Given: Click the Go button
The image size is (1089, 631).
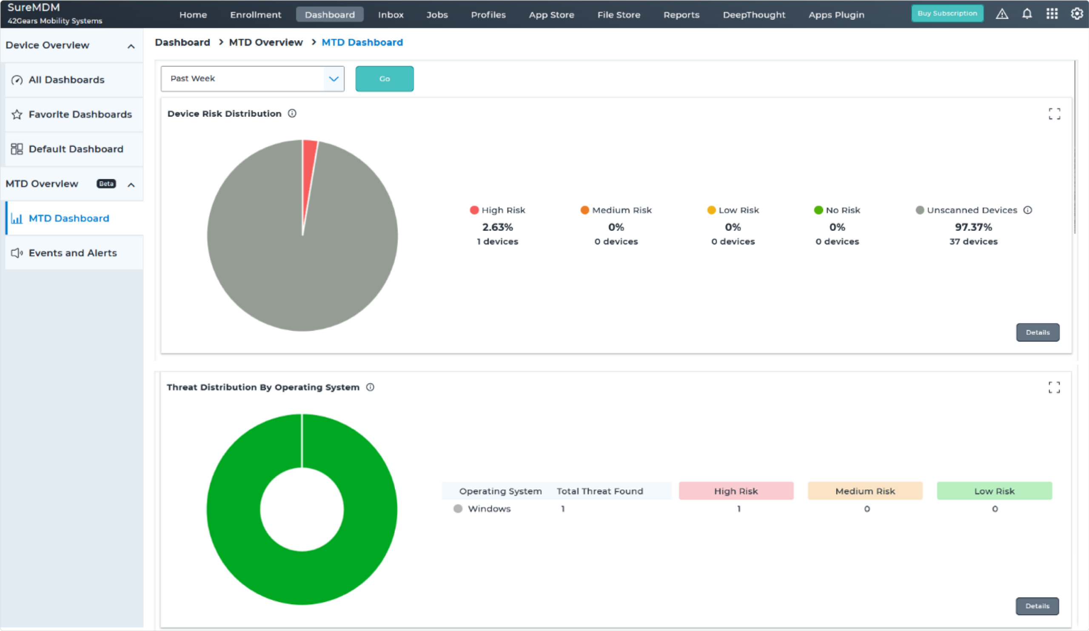Looking at the screenshot, I should (x=384, y=79).
